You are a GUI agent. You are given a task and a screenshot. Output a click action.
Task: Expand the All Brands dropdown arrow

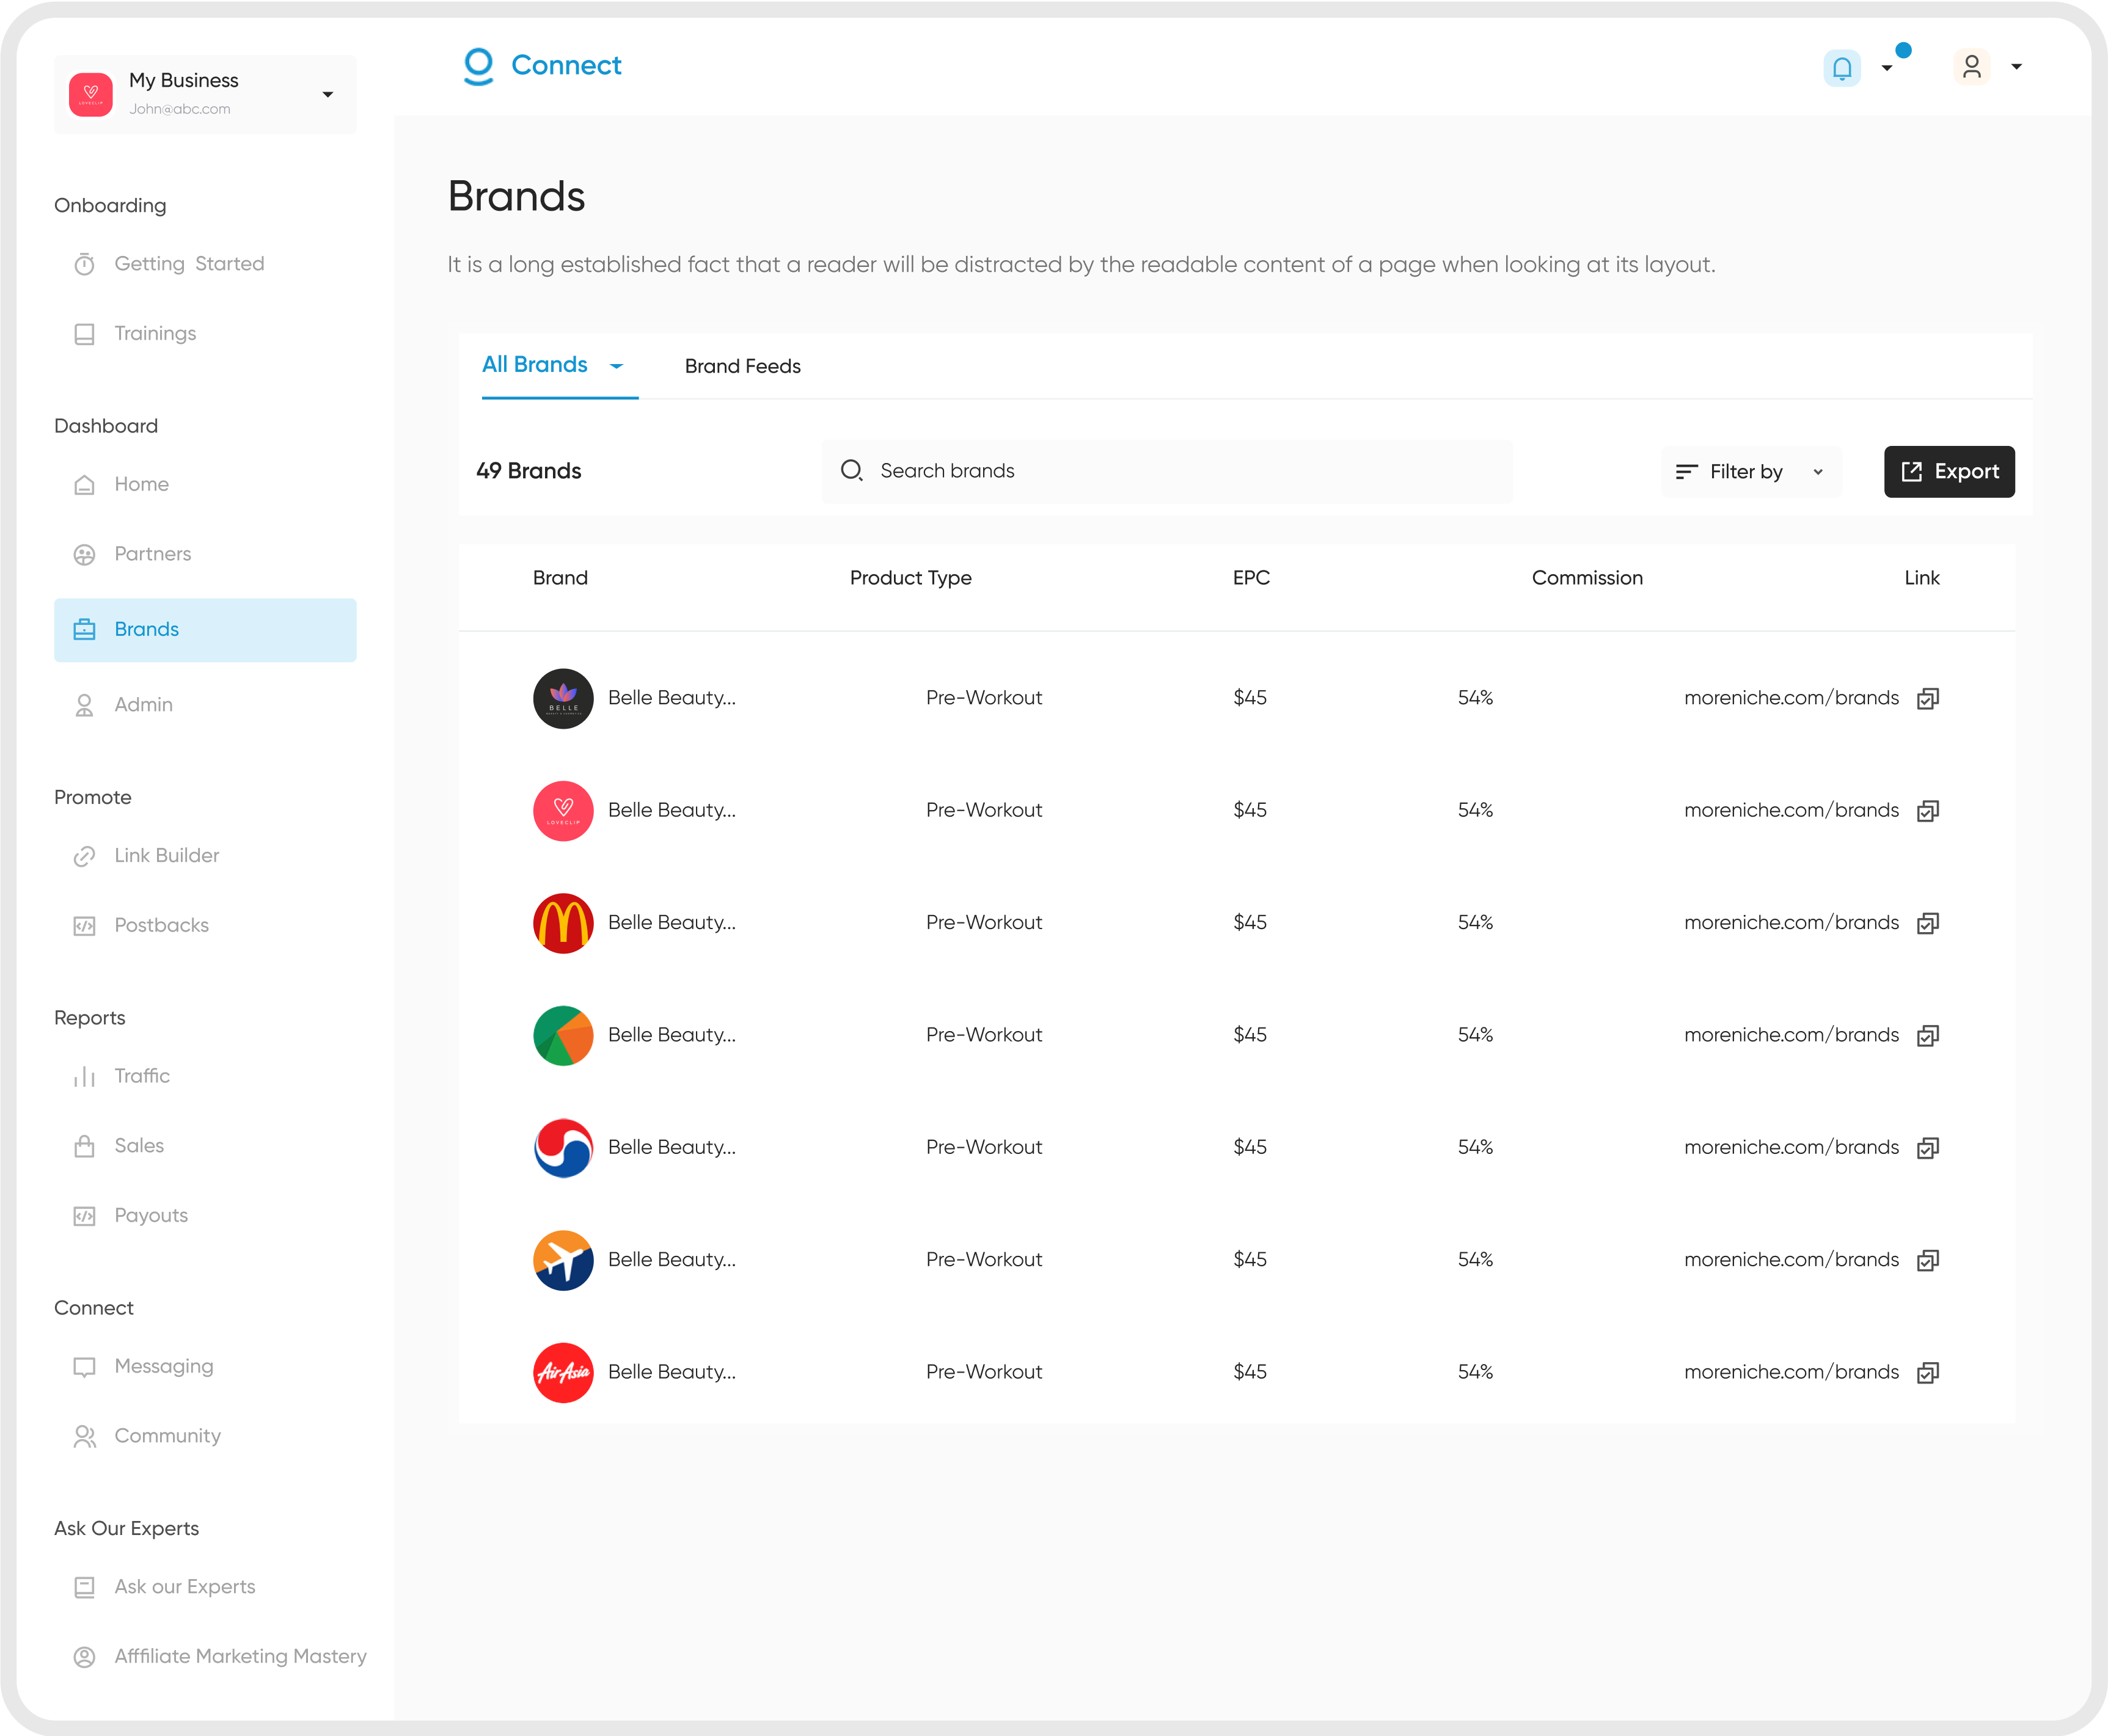coord(617,366)
